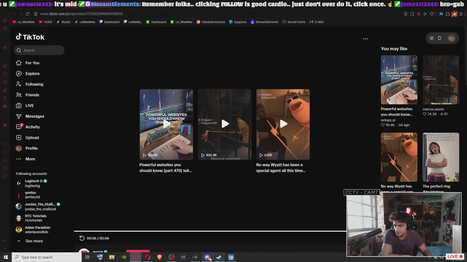Open Profile in the sidebar

coord(27,148)
